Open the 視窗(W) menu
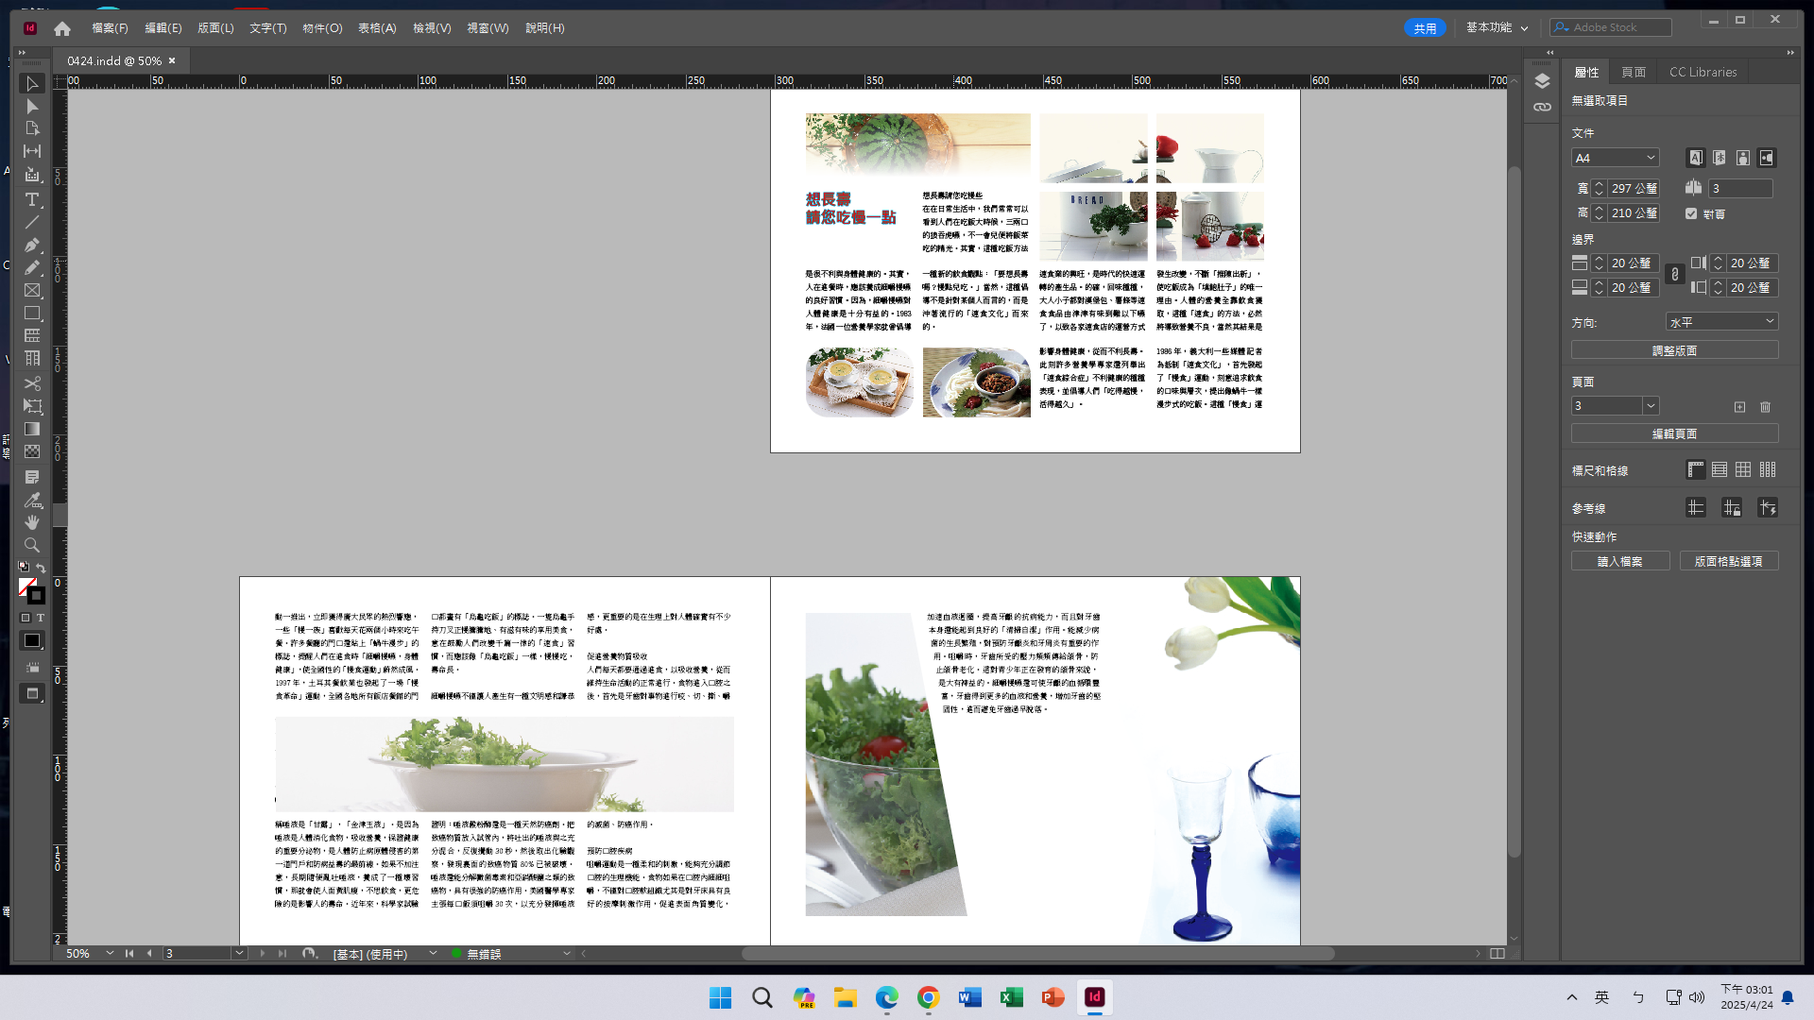Viewport: 1814px width, 1020px height. (x=488, y=28)
